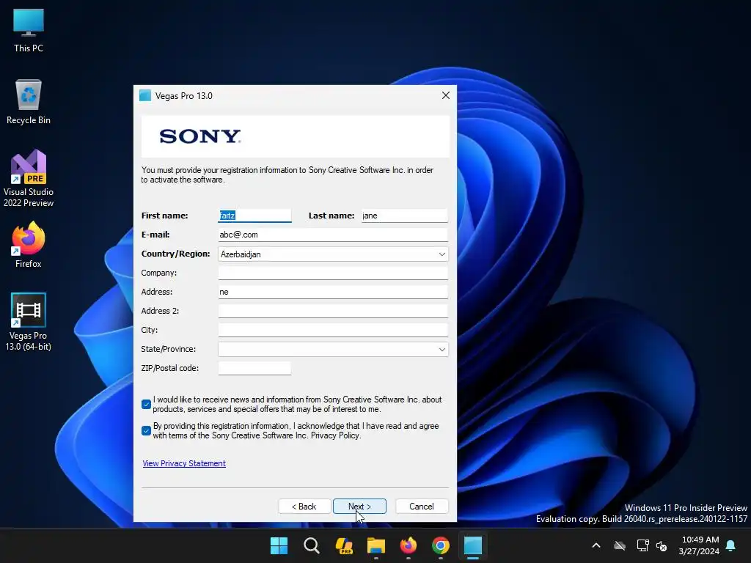The image size is (751, 563).
Task: Click the Address 2 input field
Action: click(x=333, y=311)
